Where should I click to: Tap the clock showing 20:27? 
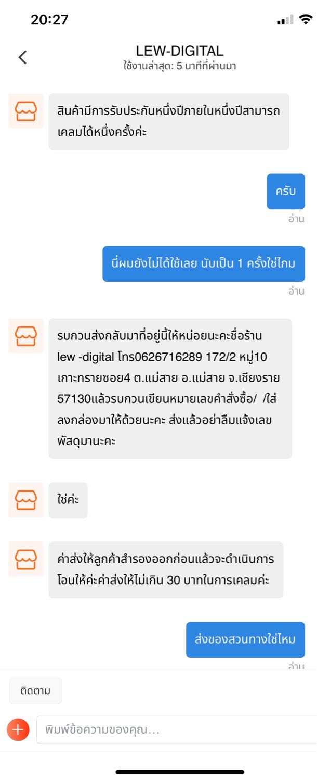click(49, 20)
